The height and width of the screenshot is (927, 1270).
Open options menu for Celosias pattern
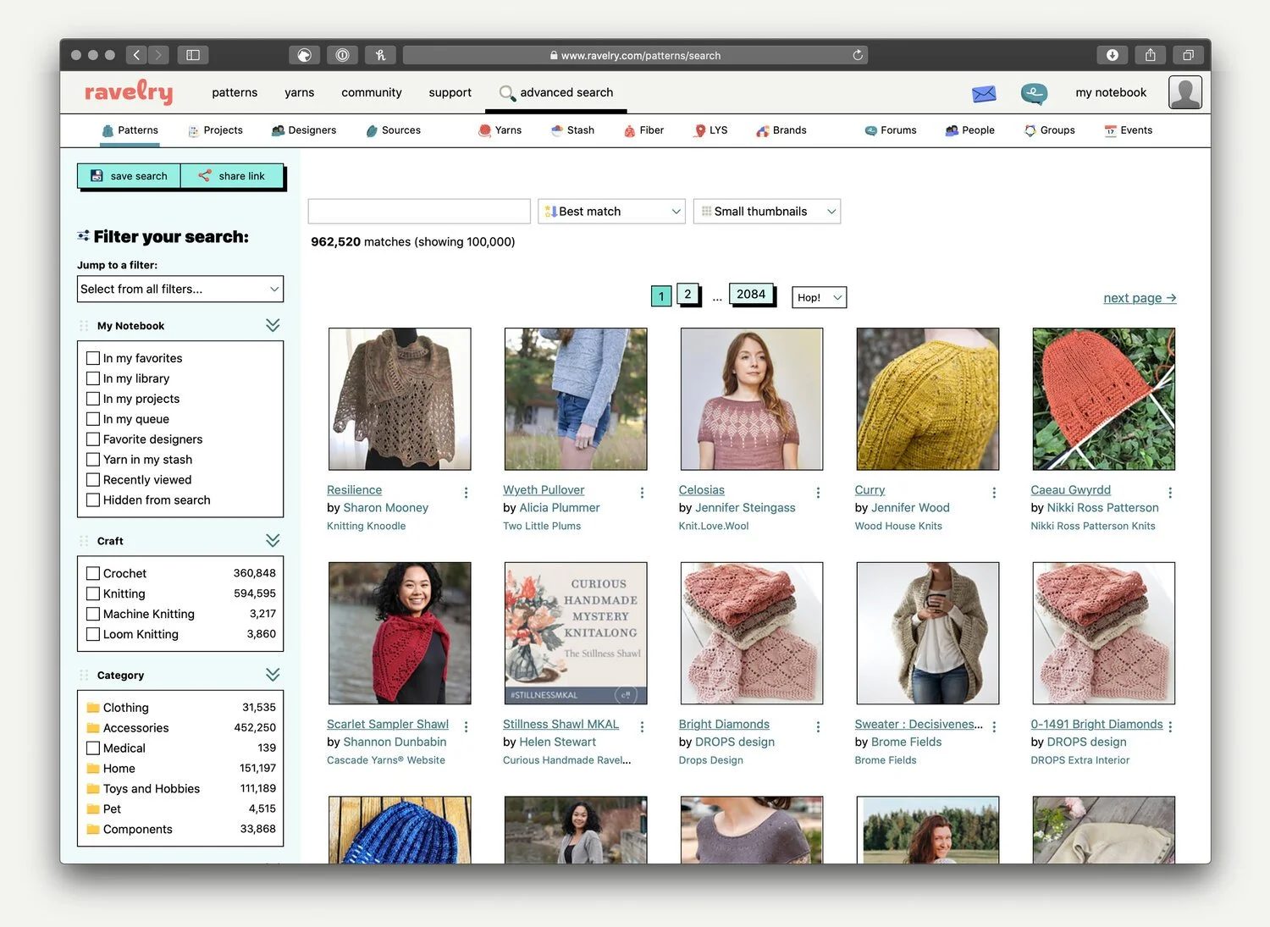818,493
